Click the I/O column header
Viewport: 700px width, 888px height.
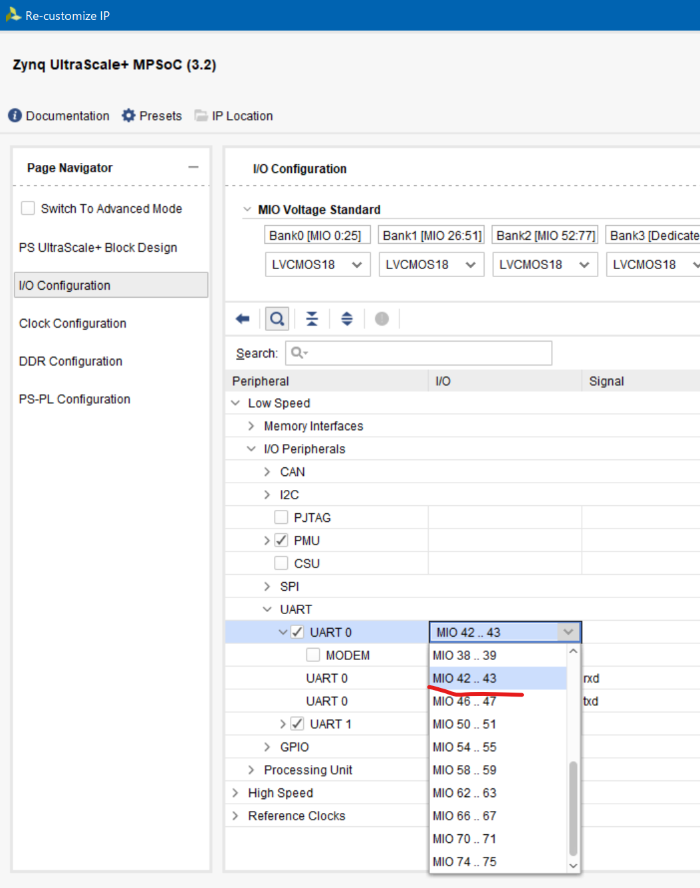[x=505, y=381]
